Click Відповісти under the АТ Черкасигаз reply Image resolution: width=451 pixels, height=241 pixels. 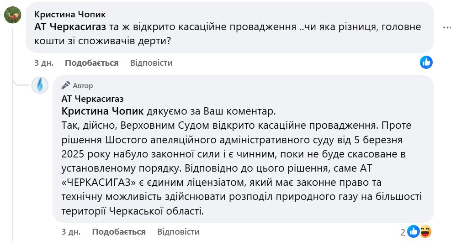point(178,232)
